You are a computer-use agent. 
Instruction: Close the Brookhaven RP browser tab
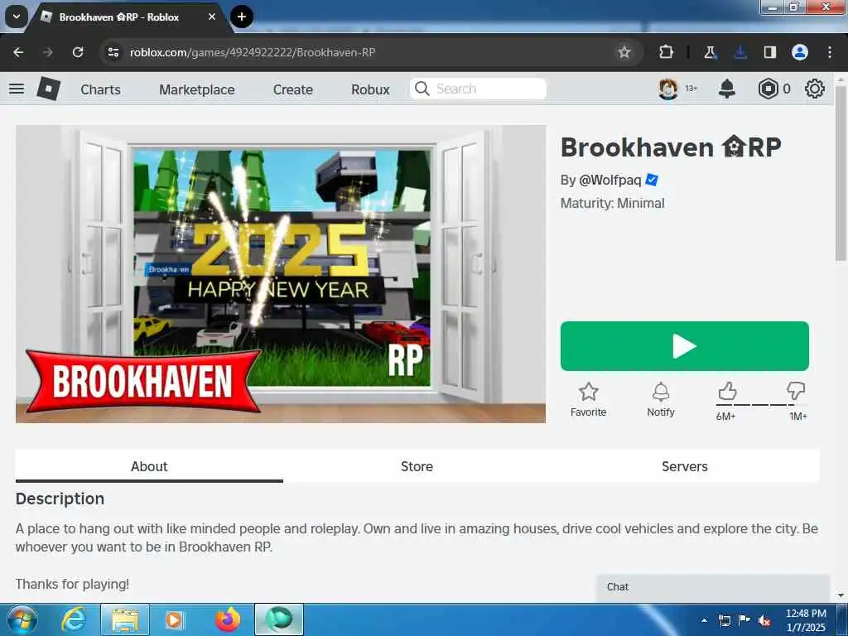212,17
